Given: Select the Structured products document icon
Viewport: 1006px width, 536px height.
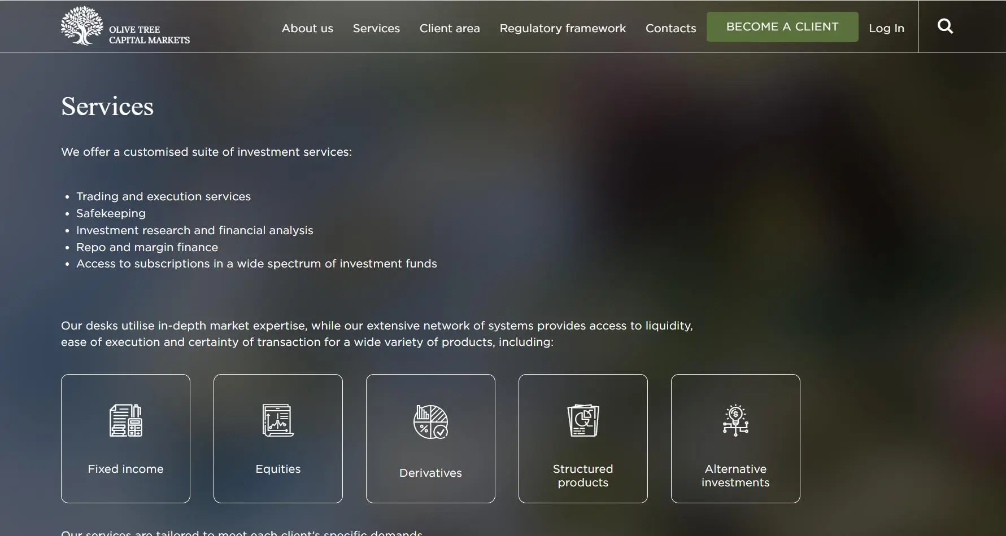Looking at the screenshot, I should (583, 420).
